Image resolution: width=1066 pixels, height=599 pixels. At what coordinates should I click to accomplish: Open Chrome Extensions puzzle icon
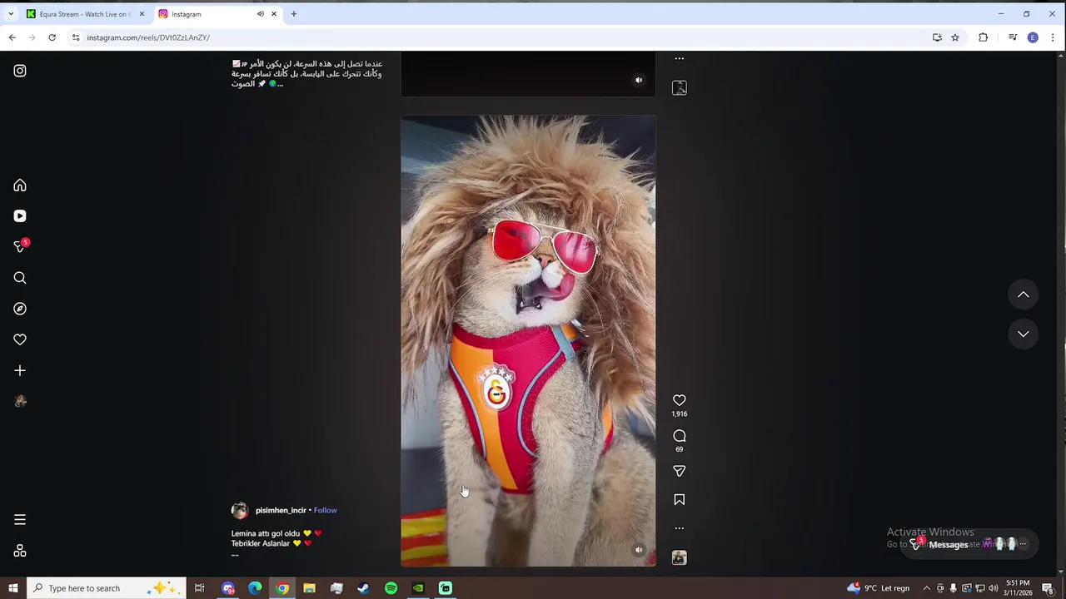tap(984, 37)
